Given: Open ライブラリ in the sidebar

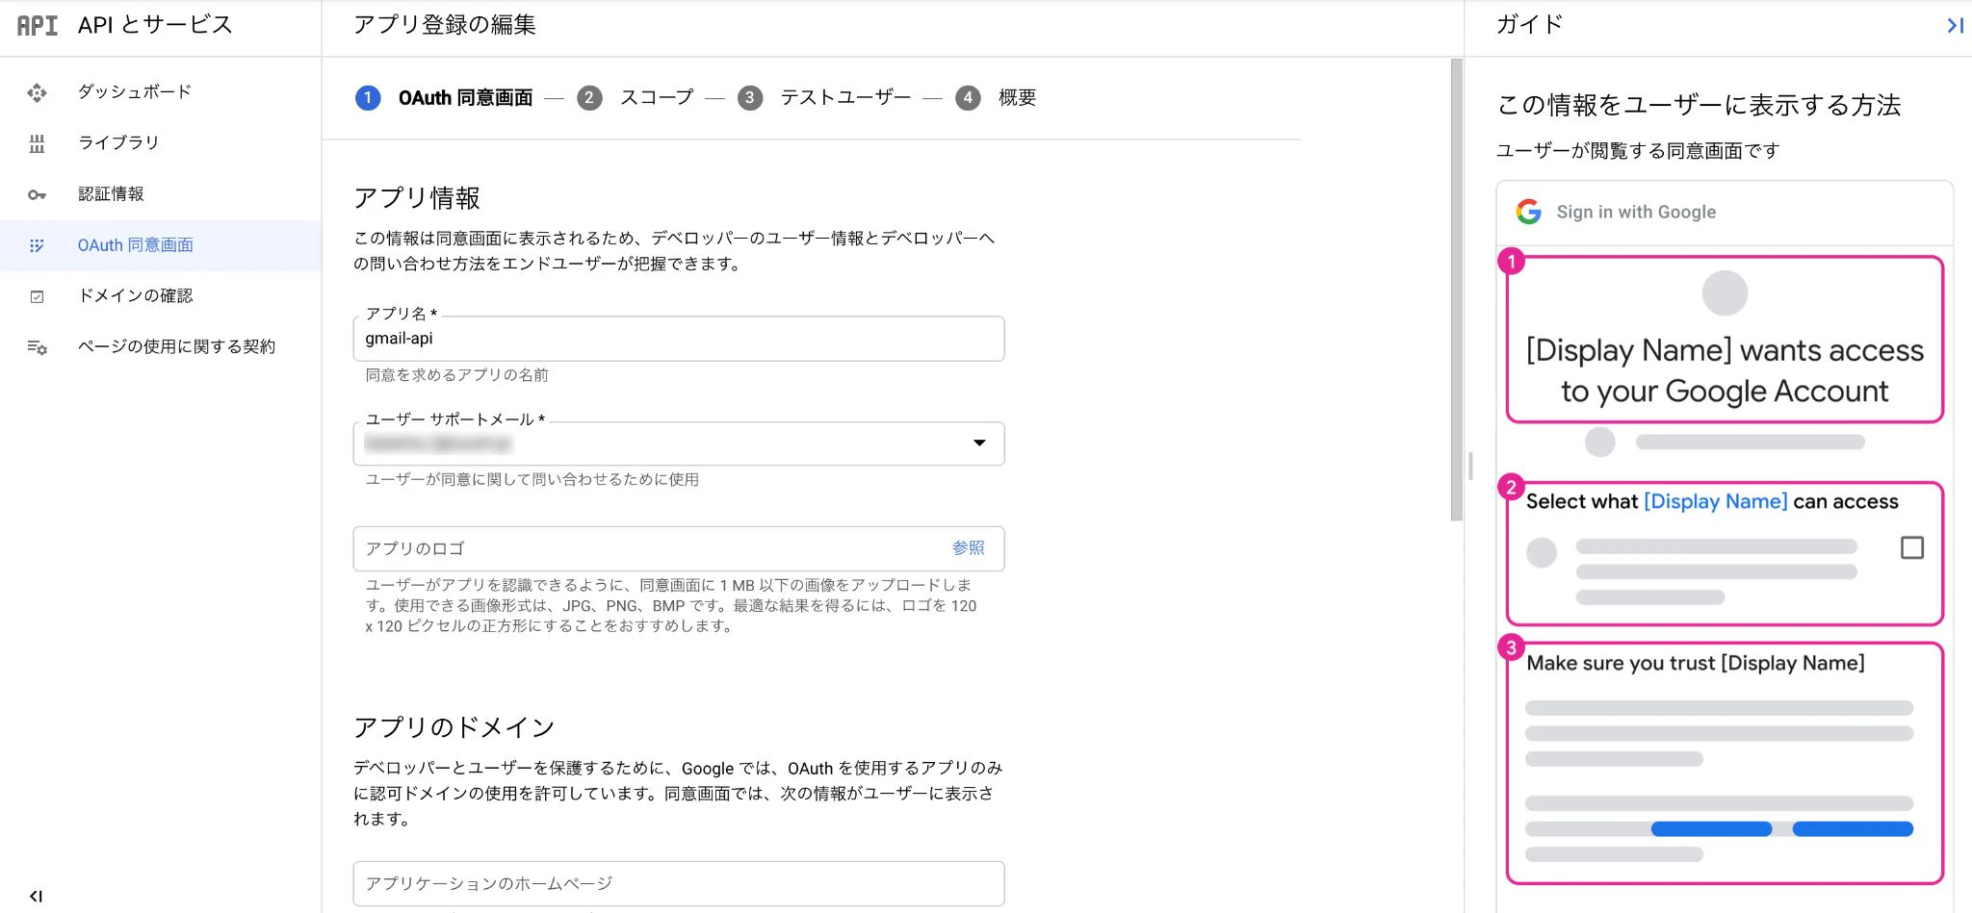Looking at the screenshot, I should click(118, 143).
